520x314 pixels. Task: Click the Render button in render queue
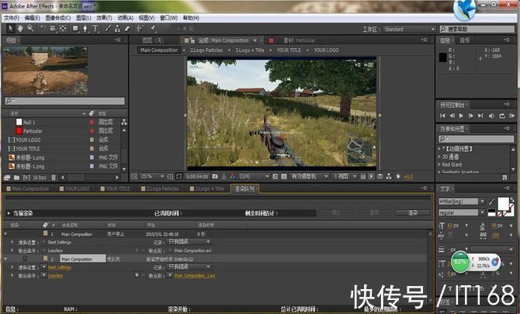click(x=413, y=212)
